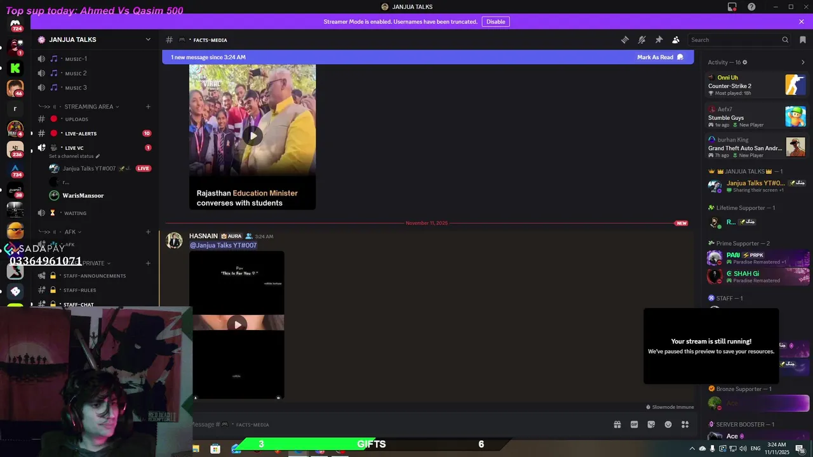Open the bookmark icon beside search

[x=803, y=40]
